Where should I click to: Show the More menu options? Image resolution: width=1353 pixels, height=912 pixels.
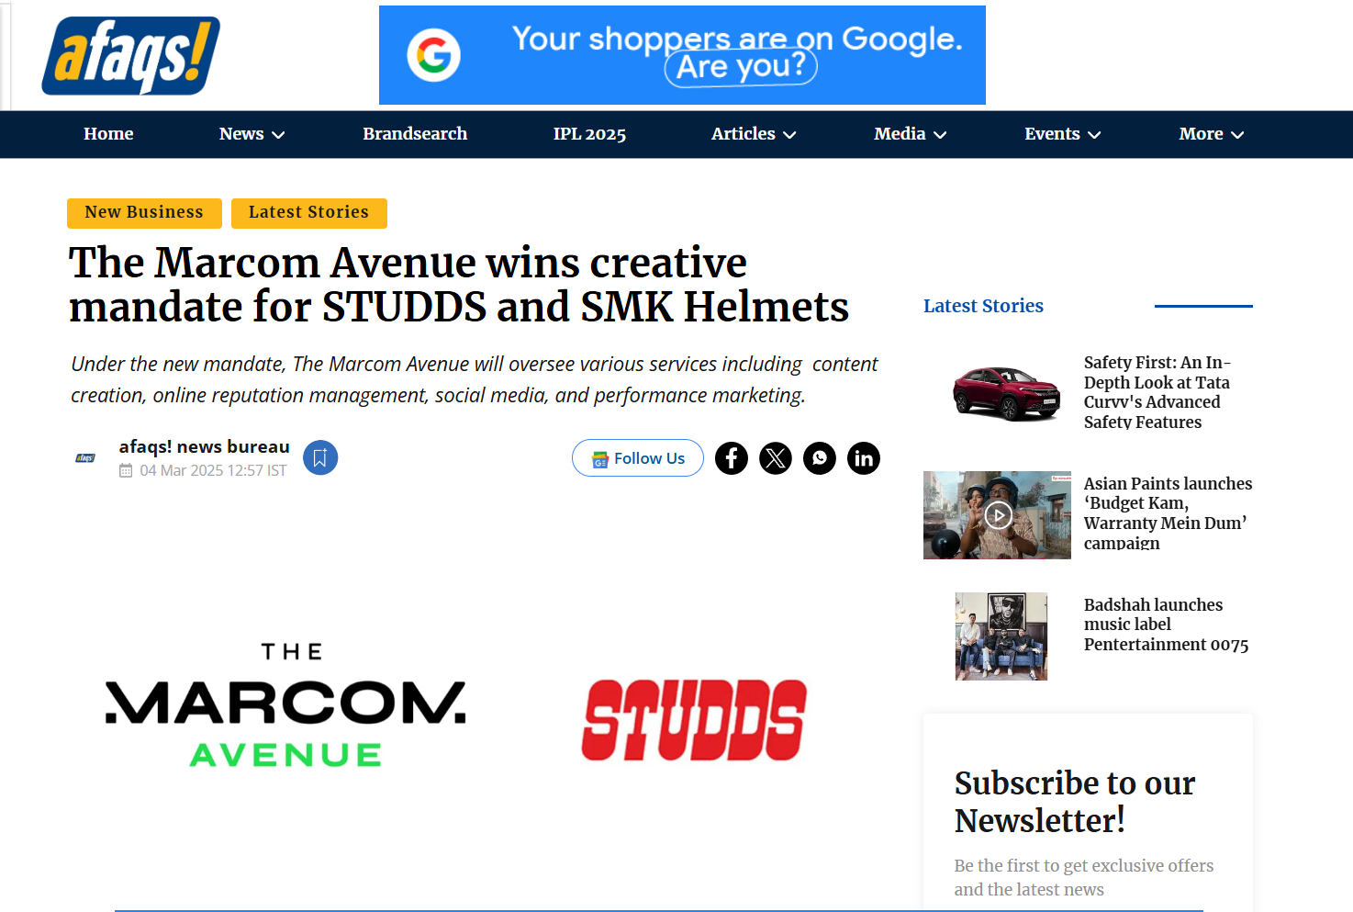point(1212,134)
